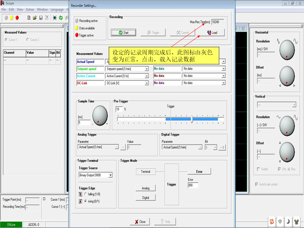Click the bug-shaped icon in toolbar
Viewport: 304px width, 228px height.
coord(54,18)
